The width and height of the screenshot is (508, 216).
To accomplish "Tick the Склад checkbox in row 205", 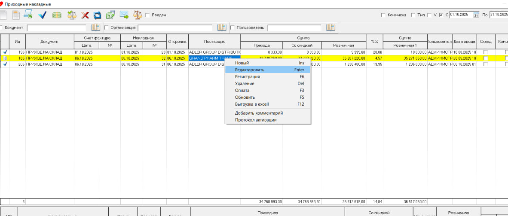I will [x=486, y=64].
